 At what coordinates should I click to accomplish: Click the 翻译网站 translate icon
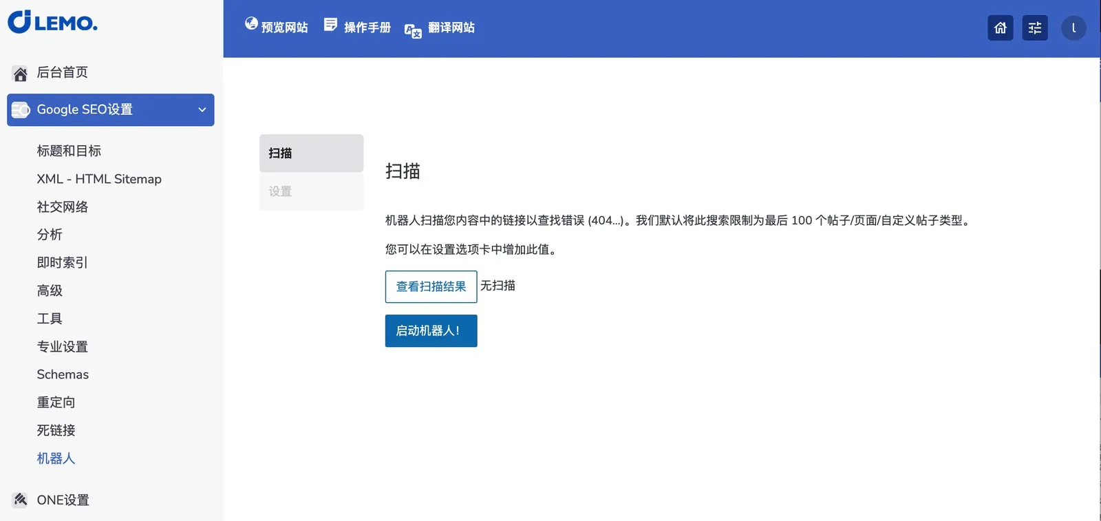pyautogui.click(x=413, y=31)
